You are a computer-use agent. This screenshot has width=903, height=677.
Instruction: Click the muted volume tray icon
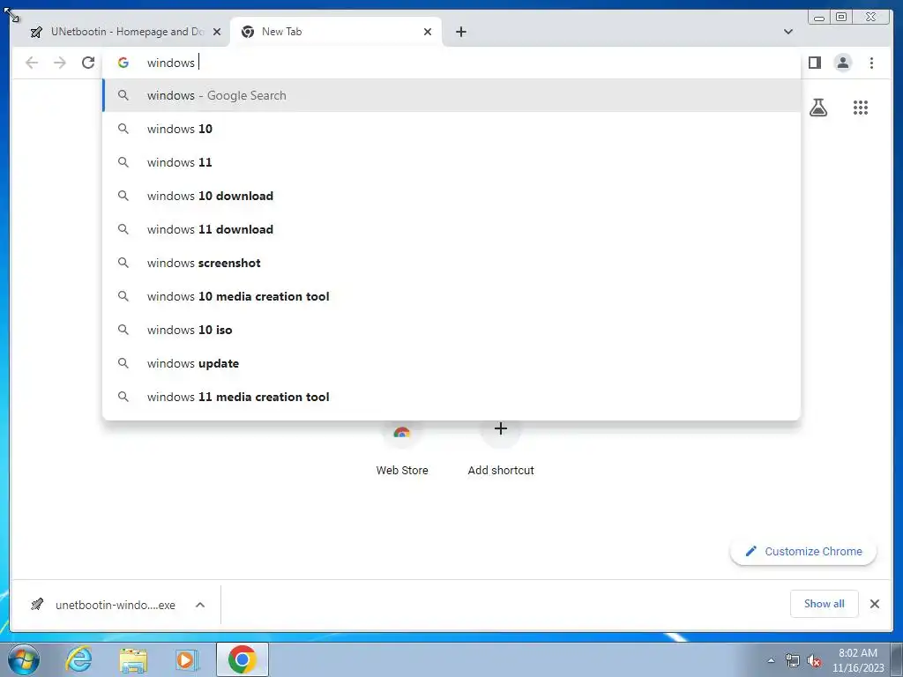814,660
